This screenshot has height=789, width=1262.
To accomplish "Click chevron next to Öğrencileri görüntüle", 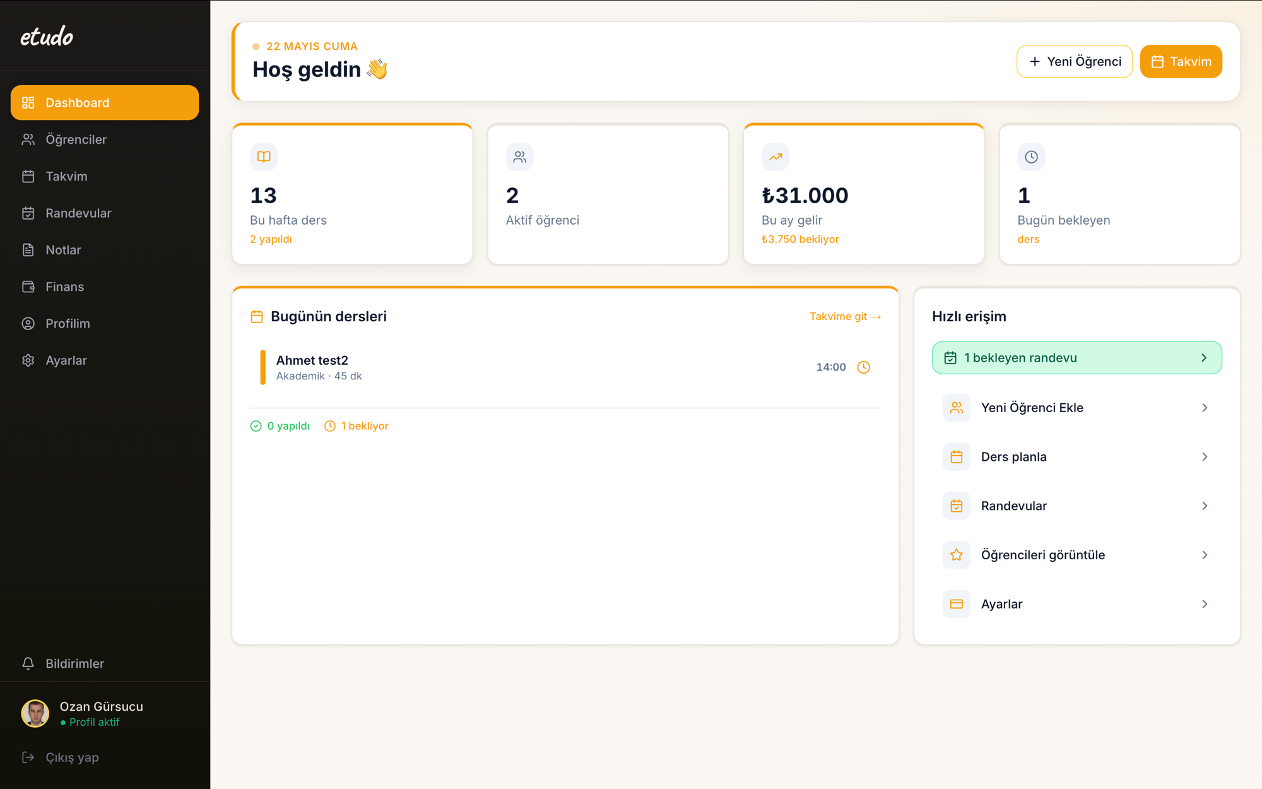I will pos(1205,555).
